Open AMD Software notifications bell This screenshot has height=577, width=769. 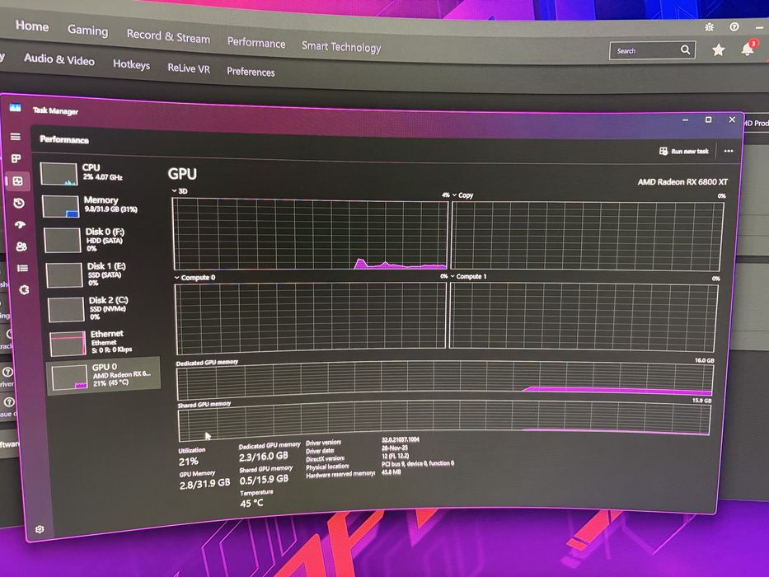(x=748, y=49)
